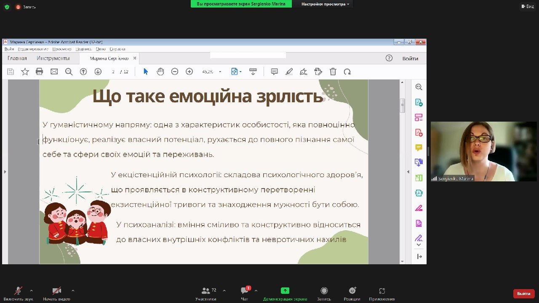The width and height of the screenshot is (539, 303).
Task: Click the Zoom Out minus icon
Action: coord(175,72)
